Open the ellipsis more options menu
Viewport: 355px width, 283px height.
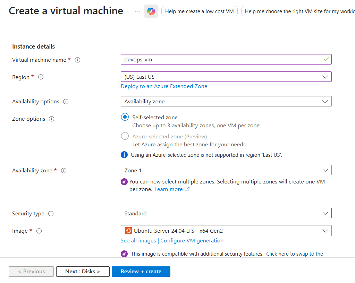(x=137, y=11)
